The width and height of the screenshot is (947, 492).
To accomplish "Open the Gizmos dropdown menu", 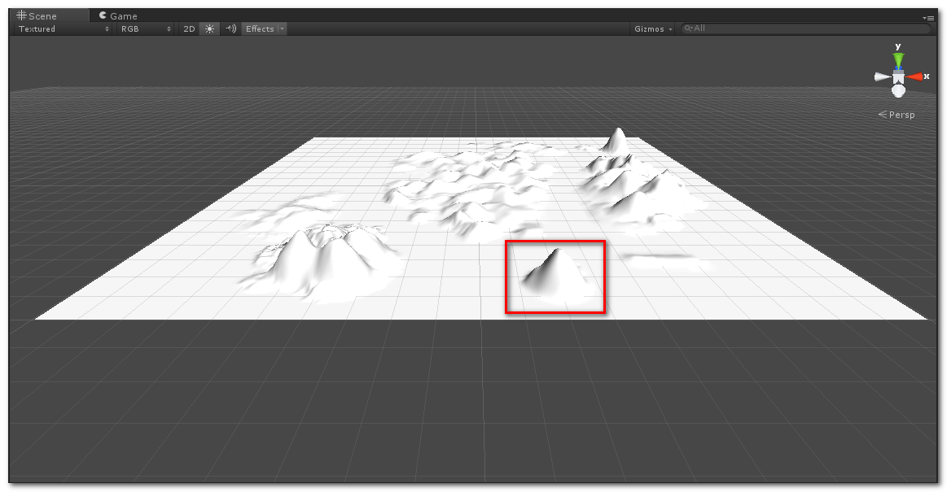I will (x=653, y=29).
